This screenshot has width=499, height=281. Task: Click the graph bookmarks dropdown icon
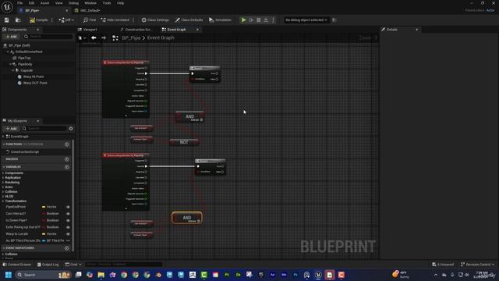point(82,38)
